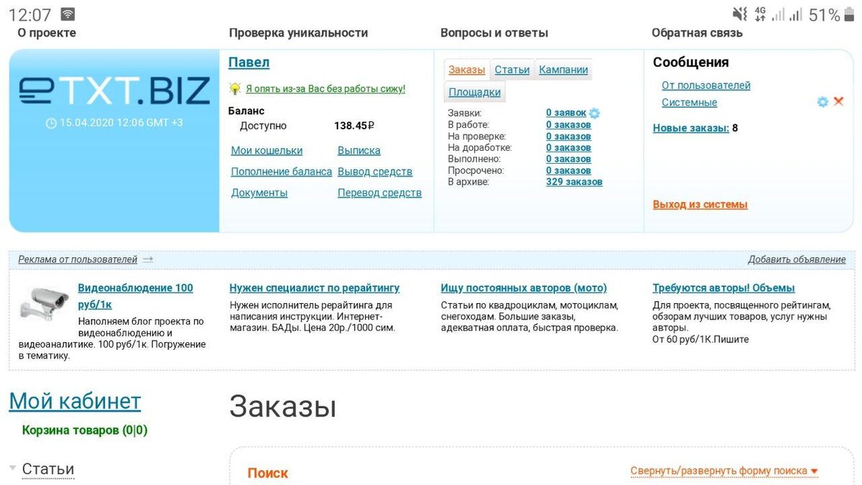Image resolution: width=862 pixels, height=485 pixels.
Task: Open the Павел profile link
Action: [249, 63]
